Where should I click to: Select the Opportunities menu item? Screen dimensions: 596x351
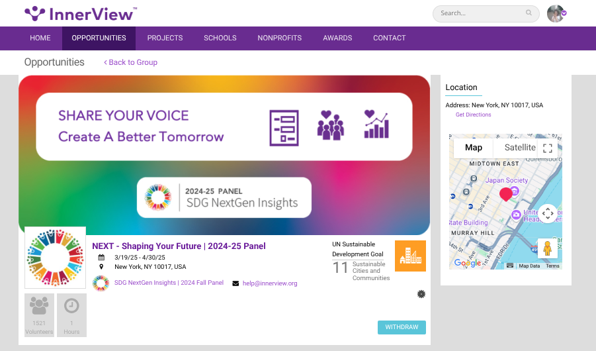point(99,38)
